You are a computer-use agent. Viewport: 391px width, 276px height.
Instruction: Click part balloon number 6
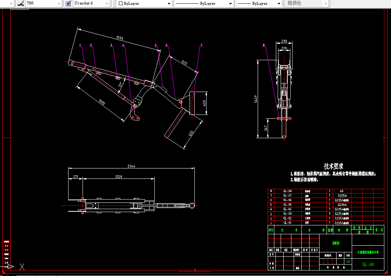point(167,45)
